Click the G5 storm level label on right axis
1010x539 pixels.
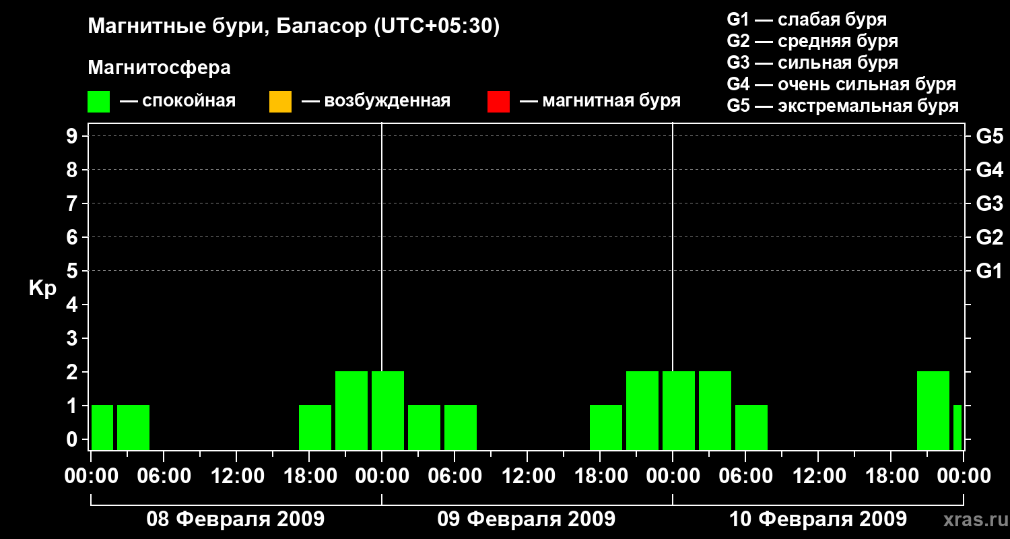[989, 136]
